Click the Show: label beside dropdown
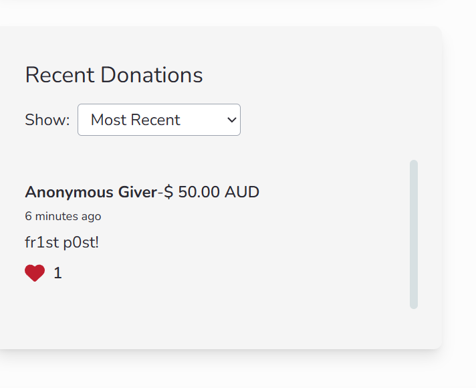Image resolution: width=476 pixels, height=388 pixels. tap(47, 120)
